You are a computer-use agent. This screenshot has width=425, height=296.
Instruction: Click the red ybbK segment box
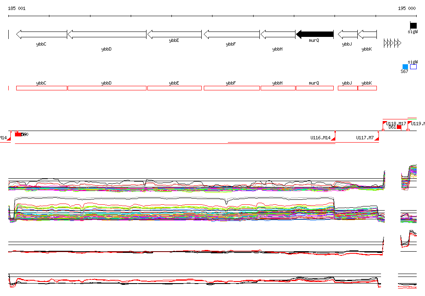(367, 88)
